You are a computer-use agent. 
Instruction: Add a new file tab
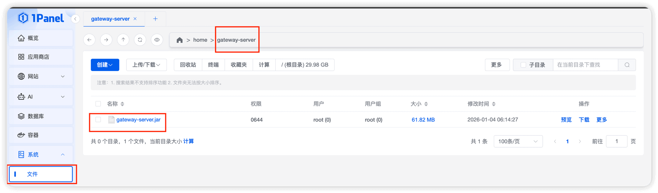pos(155,19)
